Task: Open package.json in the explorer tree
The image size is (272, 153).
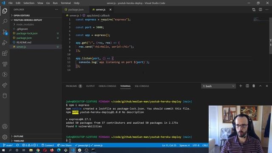Action: tap(36, 38)
